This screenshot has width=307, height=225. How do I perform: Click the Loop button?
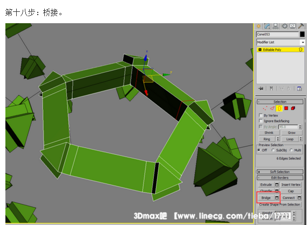coord(290,139)
